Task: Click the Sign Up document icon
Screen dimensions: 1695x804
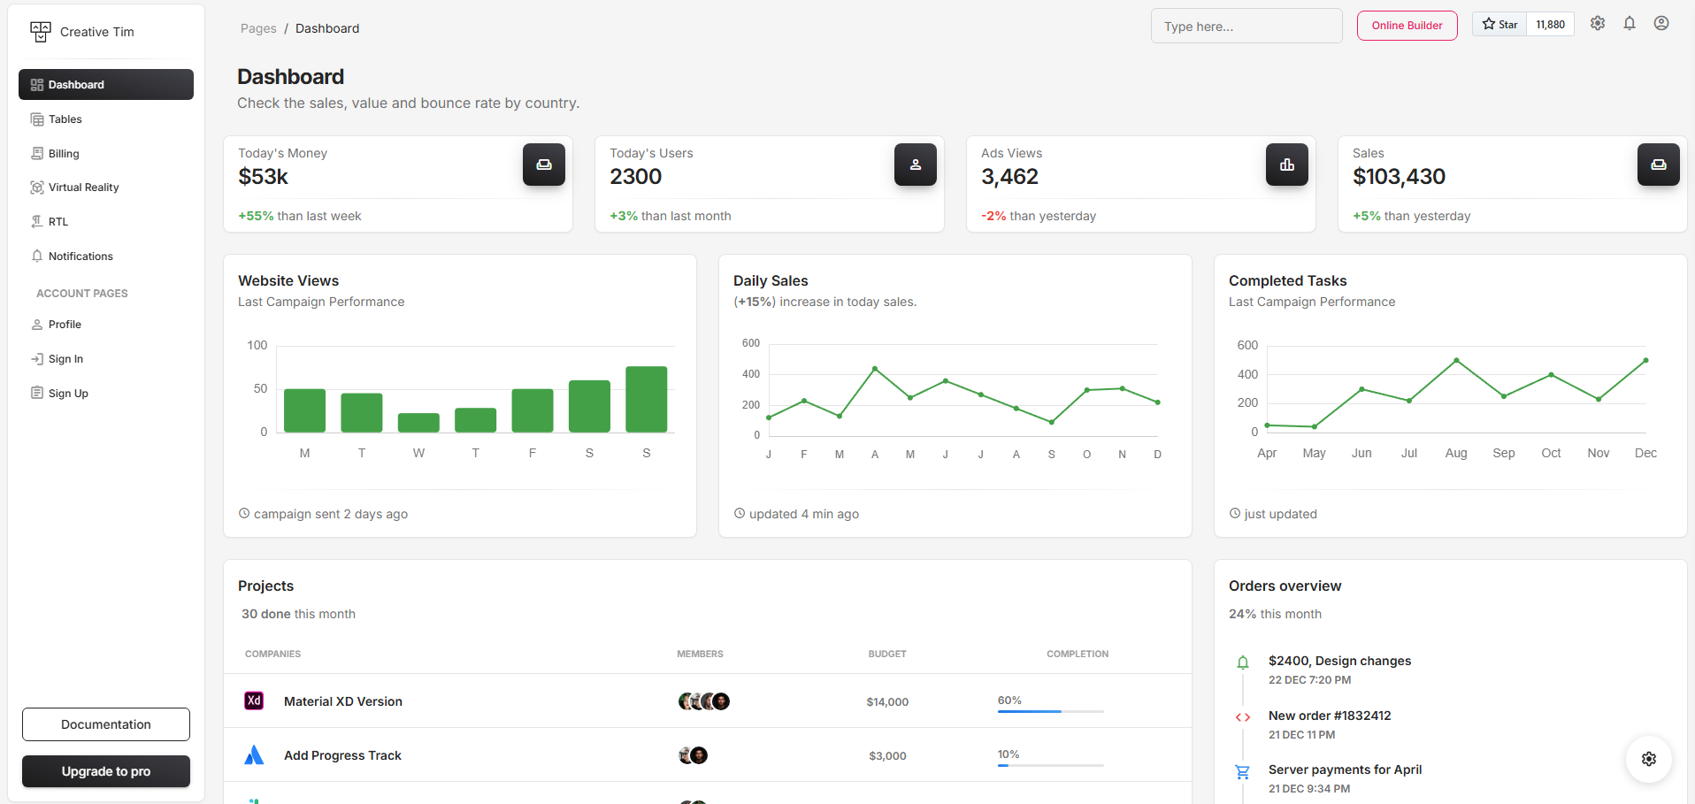Action: coord(37,393)
